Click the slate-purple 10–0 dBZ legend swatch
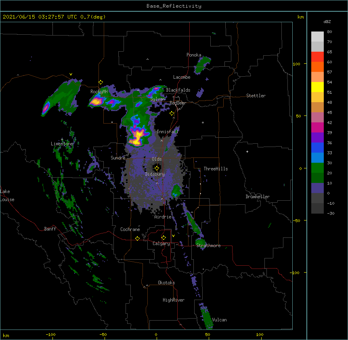 tap(317, 188)
